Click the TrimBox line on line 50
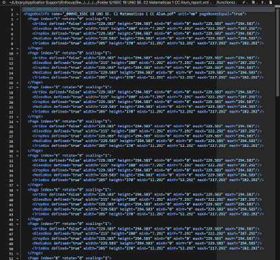Screen dimensions: 280x260 coord(148,249)
